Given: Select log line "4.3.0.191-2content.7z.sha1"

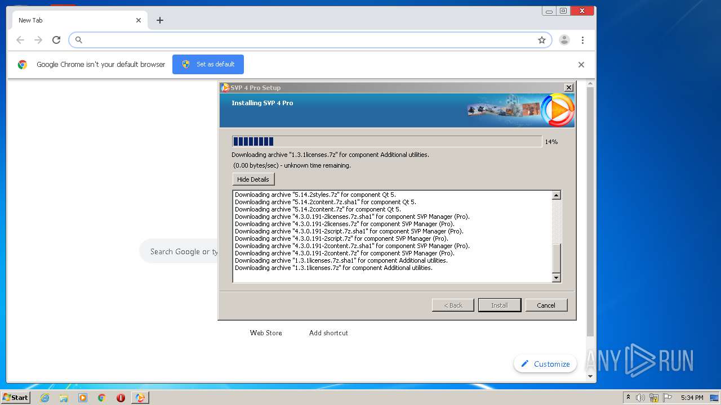Looking at the screenshot, I should (352, 246).
